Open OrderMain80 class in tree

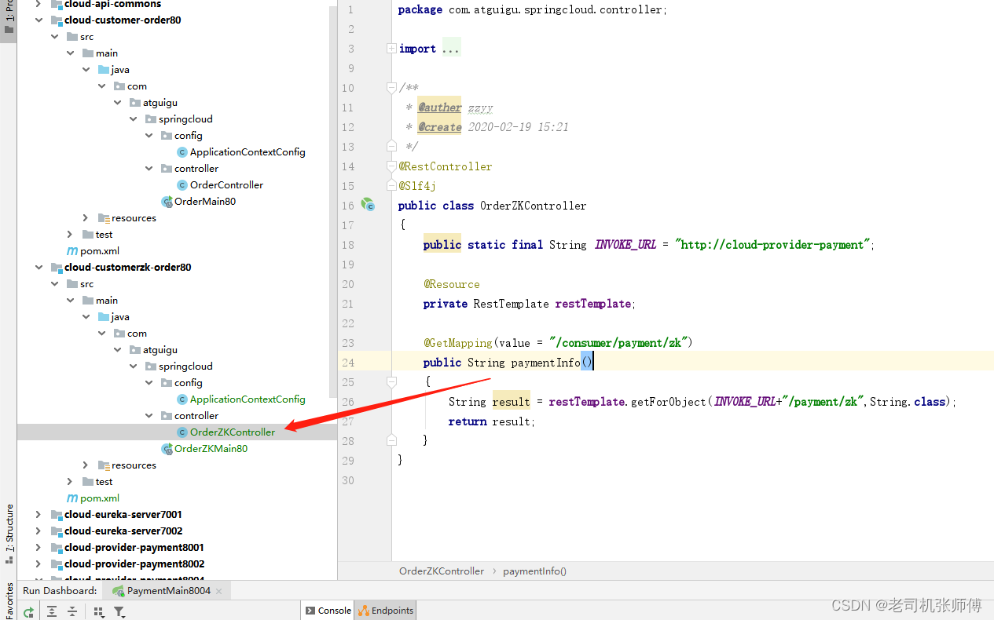[205, 202]
